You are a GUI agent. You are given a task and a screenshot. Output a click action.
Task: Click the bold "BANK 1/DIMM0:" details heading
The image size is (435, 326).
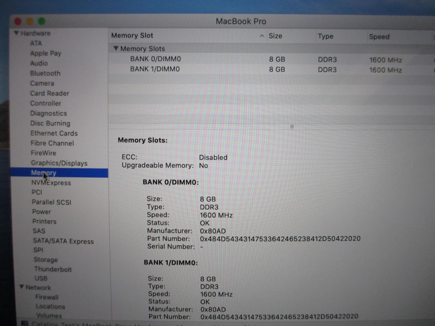coord(171,262)
